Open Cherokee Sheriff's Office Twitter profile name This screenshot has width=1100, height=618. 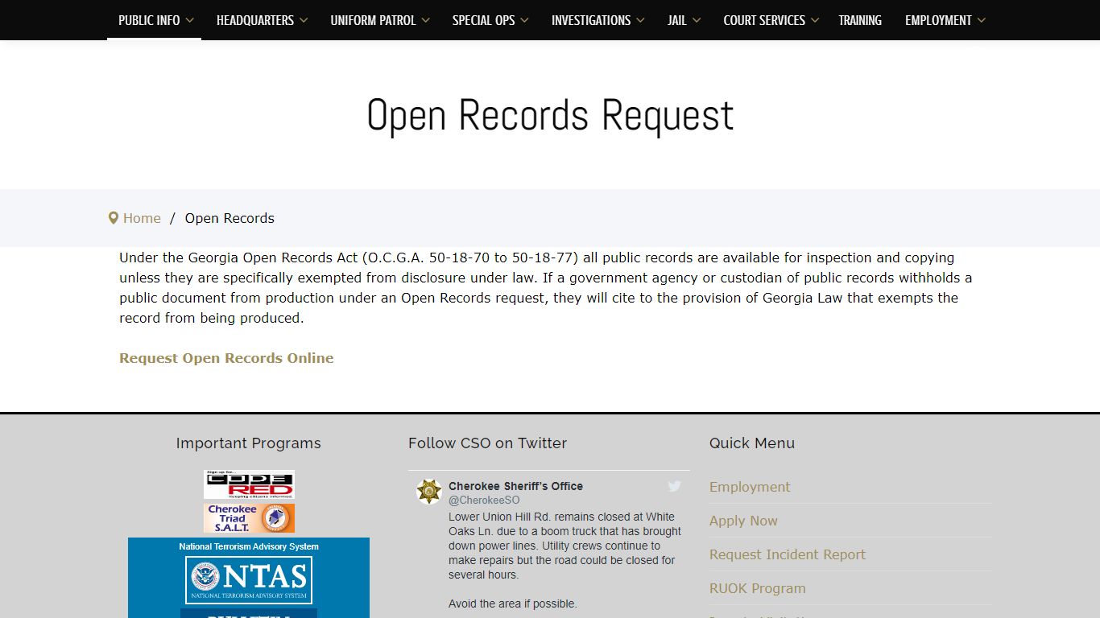pyautogui.click(x=515, y=486)
